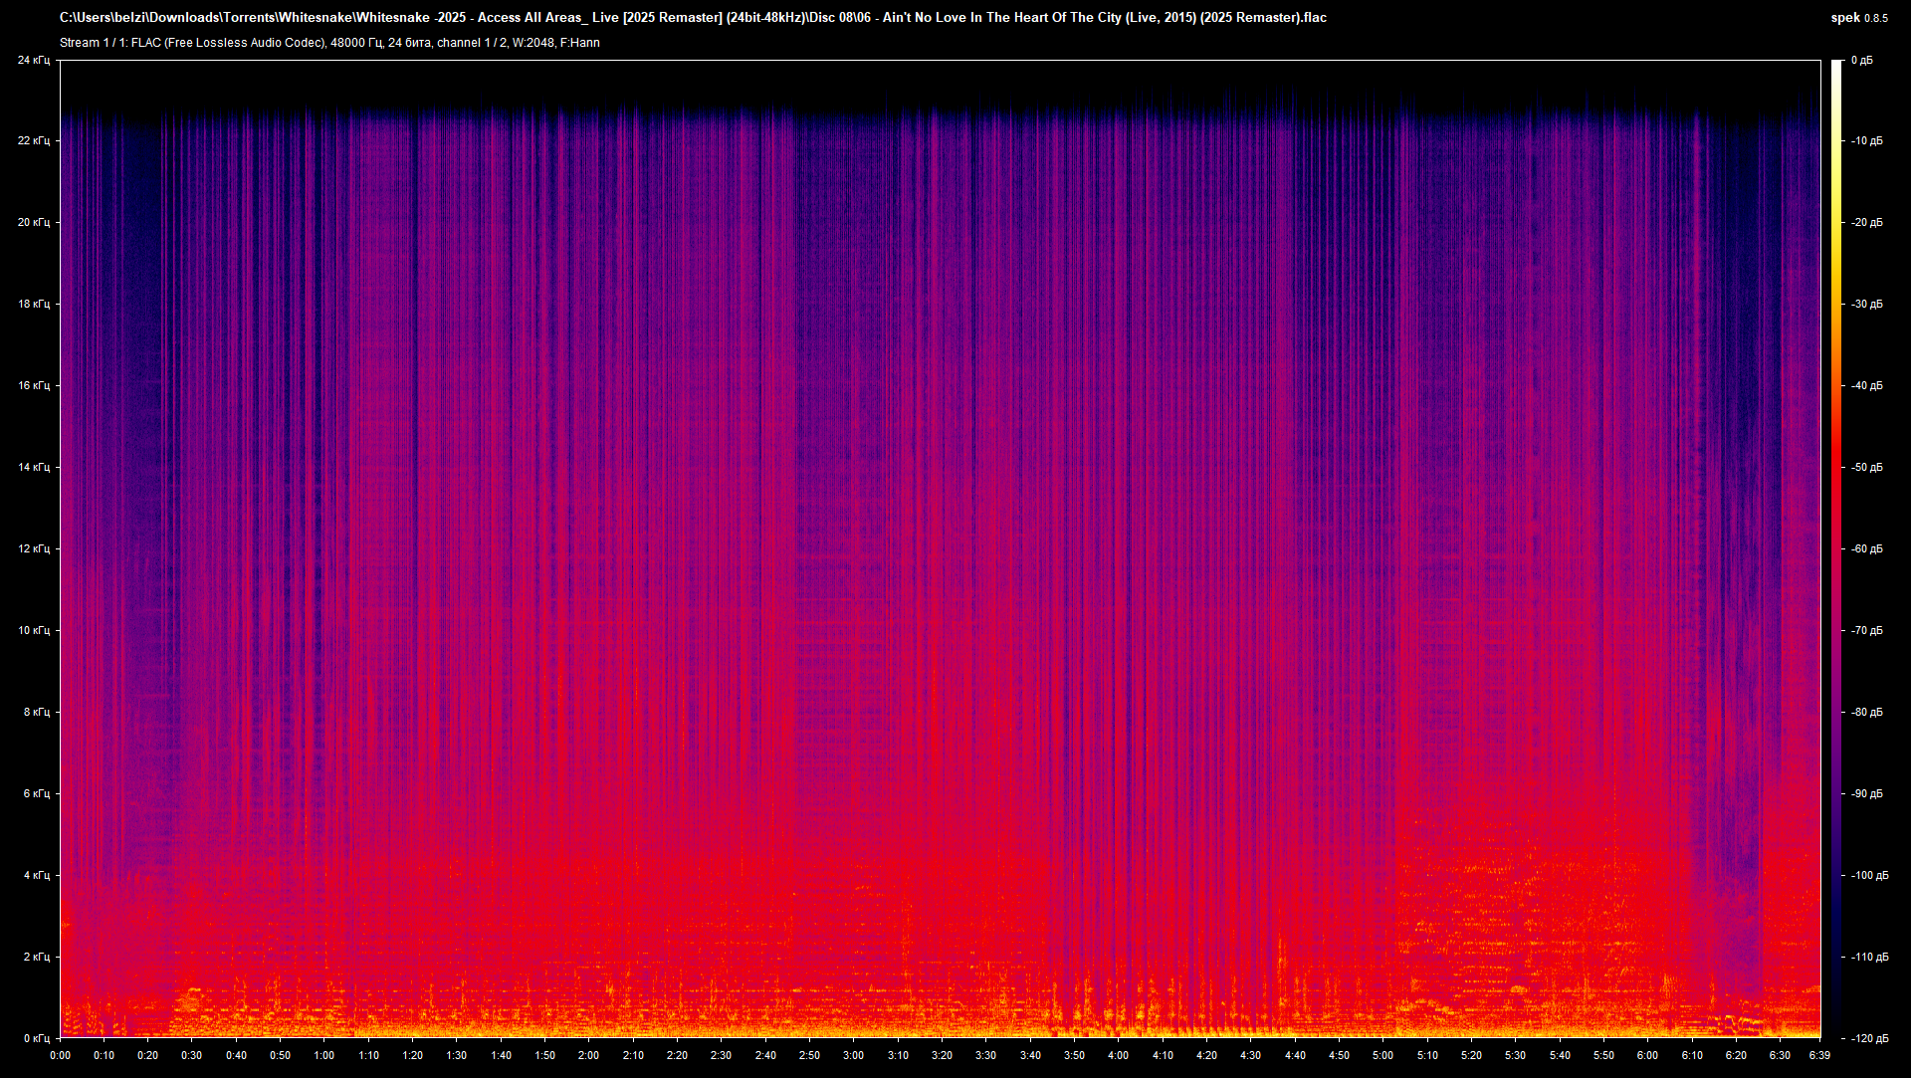The height and width of the screenshot is (1078, 1911).
Task: Click the 5:00 time axis marker
Action: click(x=1383, y=1055)
